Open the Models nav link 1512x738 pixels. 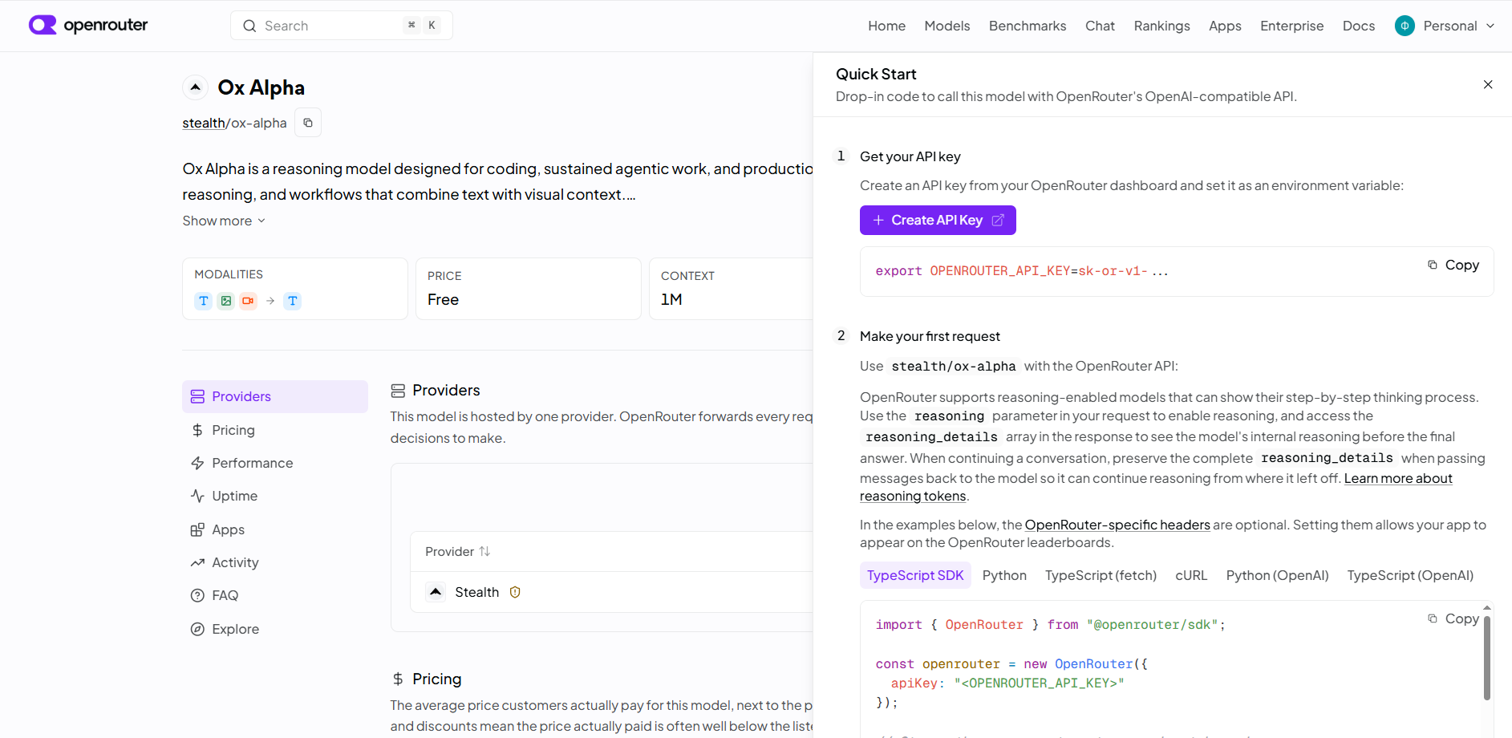(947, 26)
